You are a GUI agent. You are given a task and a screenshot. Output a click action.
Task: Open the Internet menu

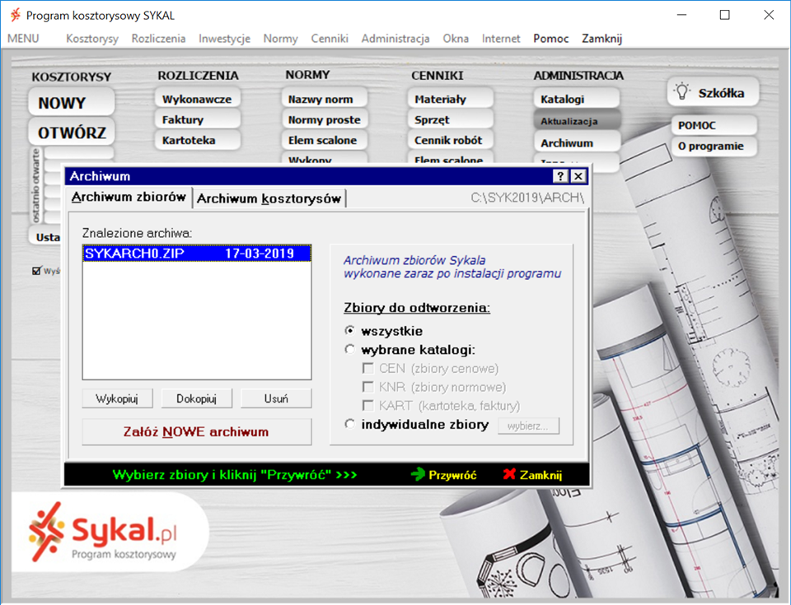[x=501, y=39]
